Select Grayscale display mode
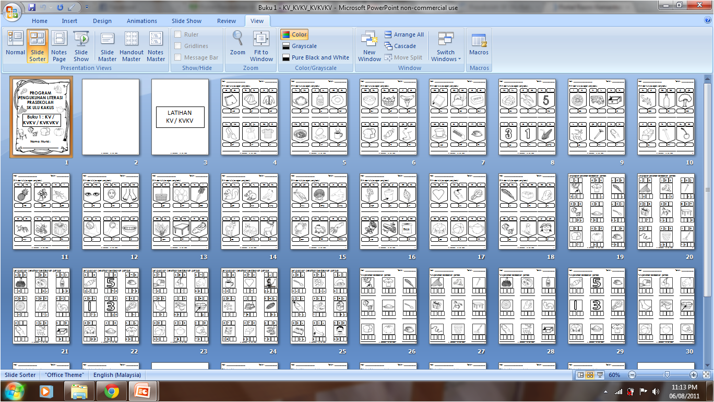The width and height of the screenshot is (714, 402). (299, 46)
